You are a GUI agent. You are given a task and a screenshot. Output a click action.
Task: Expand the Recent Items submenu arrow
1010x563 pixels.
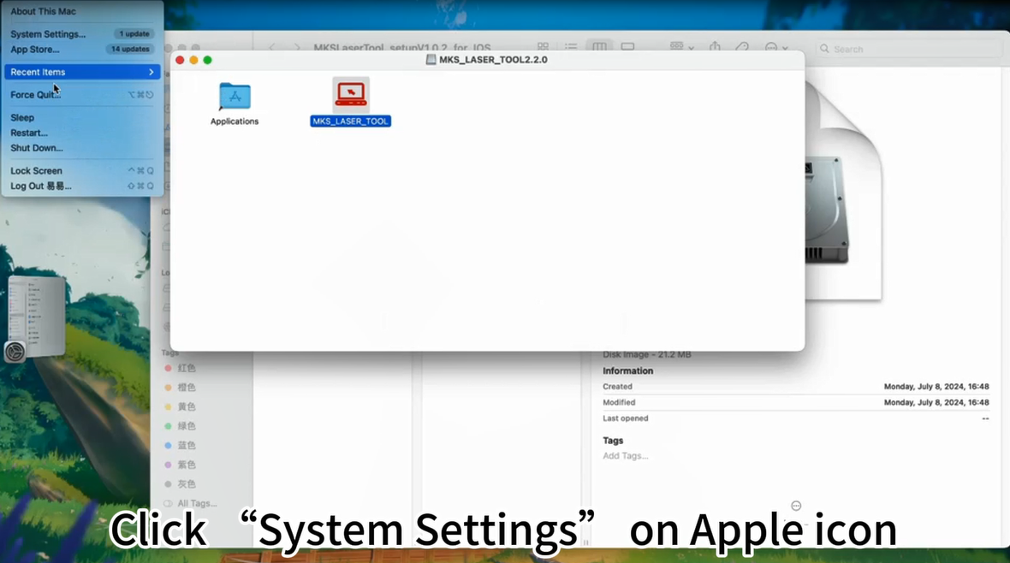coord(151,72)
